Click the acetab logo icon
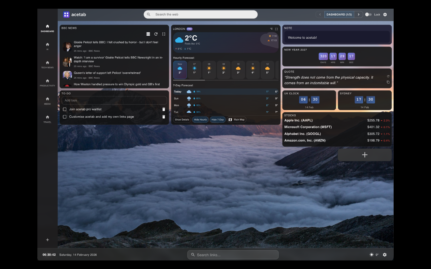Screen dimensions: 431x269 [66, 14]
